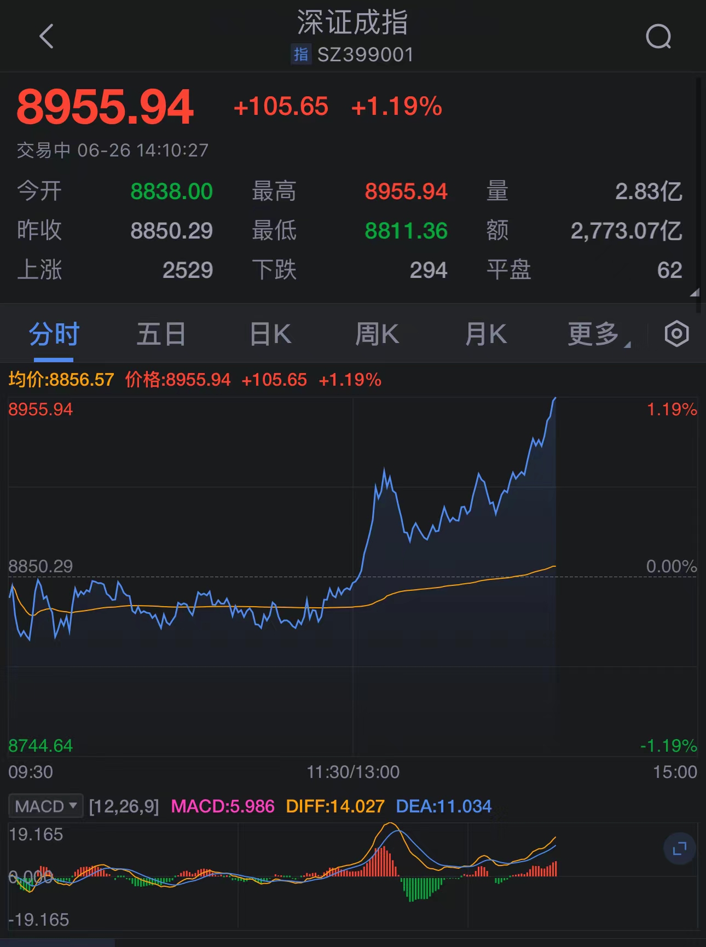Expand quote details corner triangle
The image size is (706, 947).
pyautogui.click(x=695, y=293)
